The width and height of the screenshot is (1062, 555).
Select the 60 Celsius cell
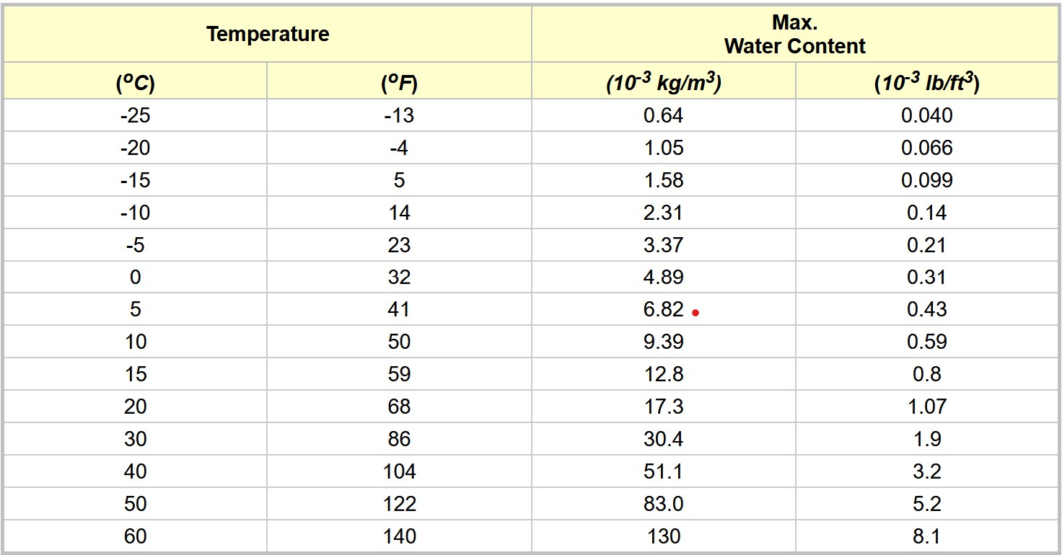pyautogui.click(x=136, y=536)
